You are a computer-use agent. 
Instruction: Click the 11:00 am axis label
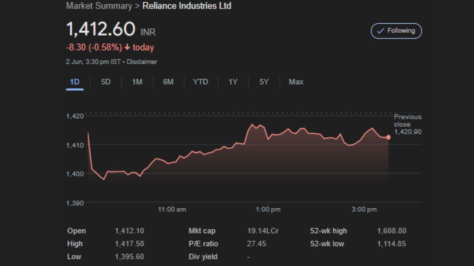click(x=172, y=209)
